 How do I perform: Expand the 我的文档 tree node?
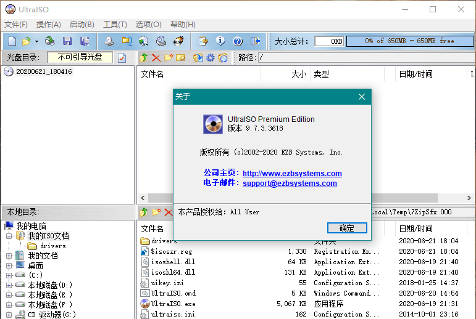coord(9,256)
